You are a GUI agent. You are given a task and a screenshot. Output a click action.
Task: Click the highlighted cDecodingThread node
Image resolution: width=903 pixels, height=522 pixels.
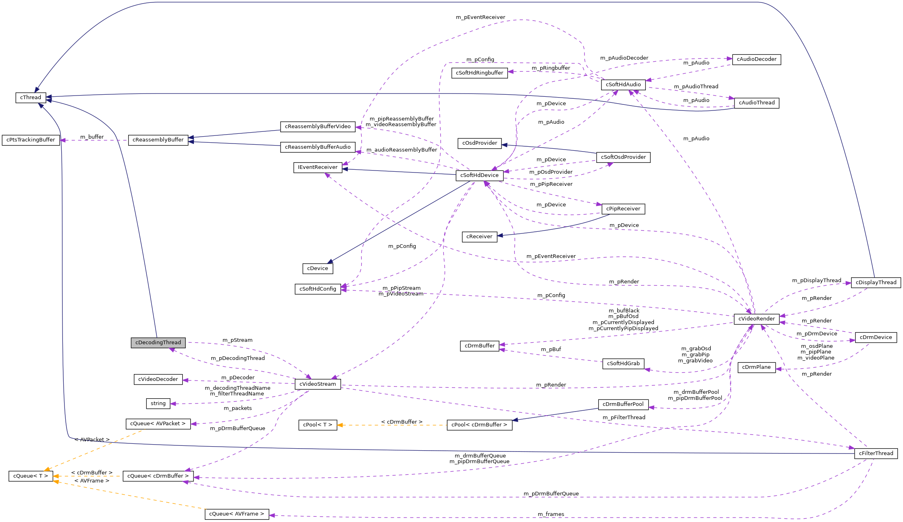click(158, 342)
